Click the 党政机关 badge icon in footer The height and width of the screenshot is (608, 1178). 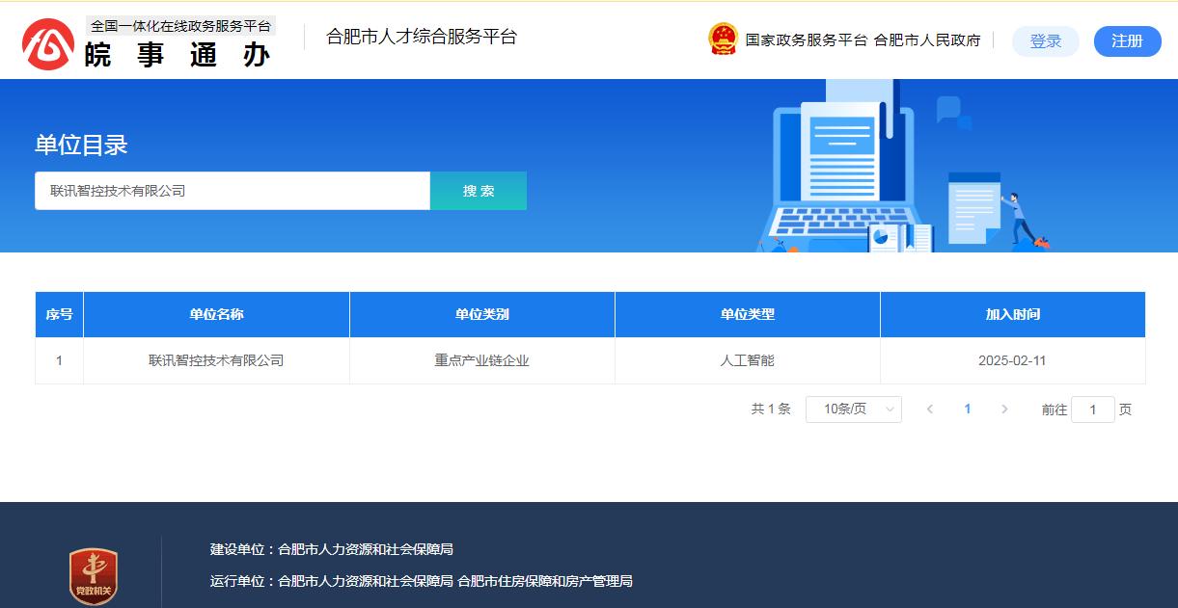[x=94, y=577]
